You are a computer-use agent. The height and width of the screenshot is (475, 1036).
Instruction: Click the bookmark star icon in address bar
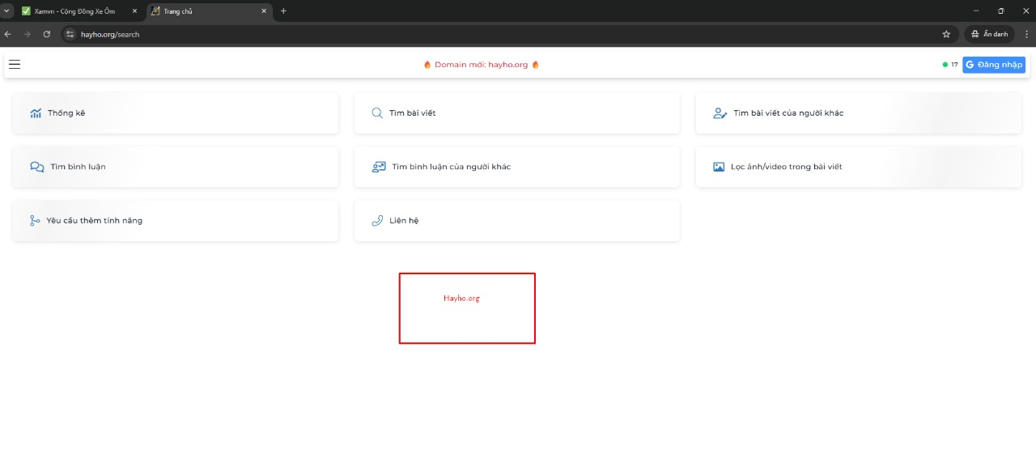pyautogui.click(x=946, y=34)
